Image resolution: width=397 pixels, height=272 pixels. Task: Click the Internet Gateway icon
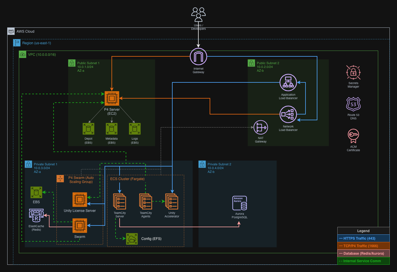tap(198, 57)
